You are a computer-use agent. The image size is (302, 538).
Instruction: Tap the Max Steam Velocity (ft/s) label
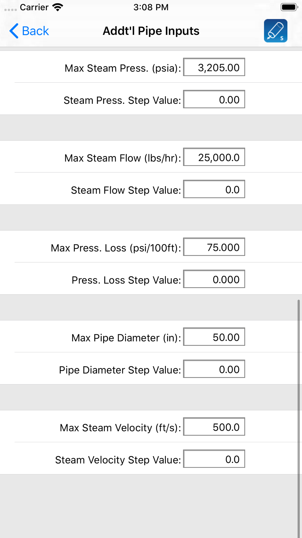pos(120,428)
